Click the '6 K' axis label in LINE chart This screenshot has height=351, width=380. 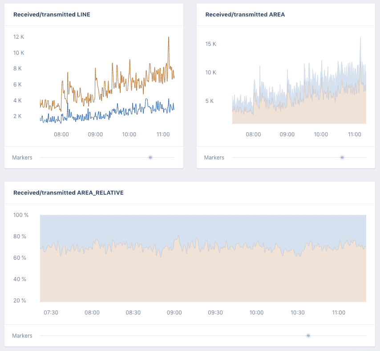click(x=17, y=85)
